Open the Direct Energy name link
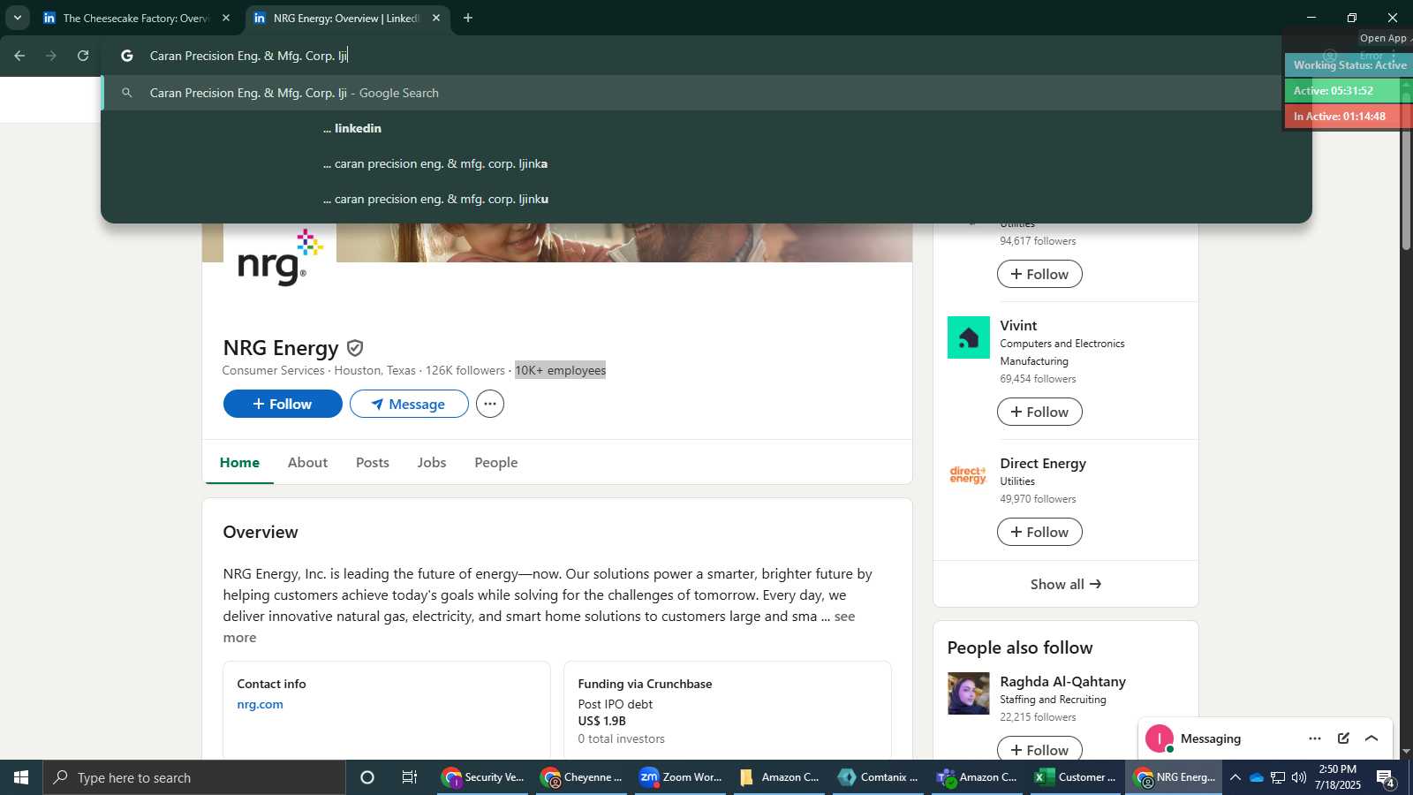The image size is (1413, 795). (1043, 463)
